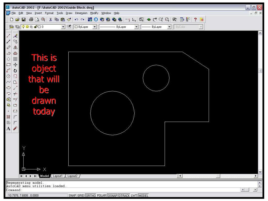Open the layer 0 dropdown list

coord(63,27)
